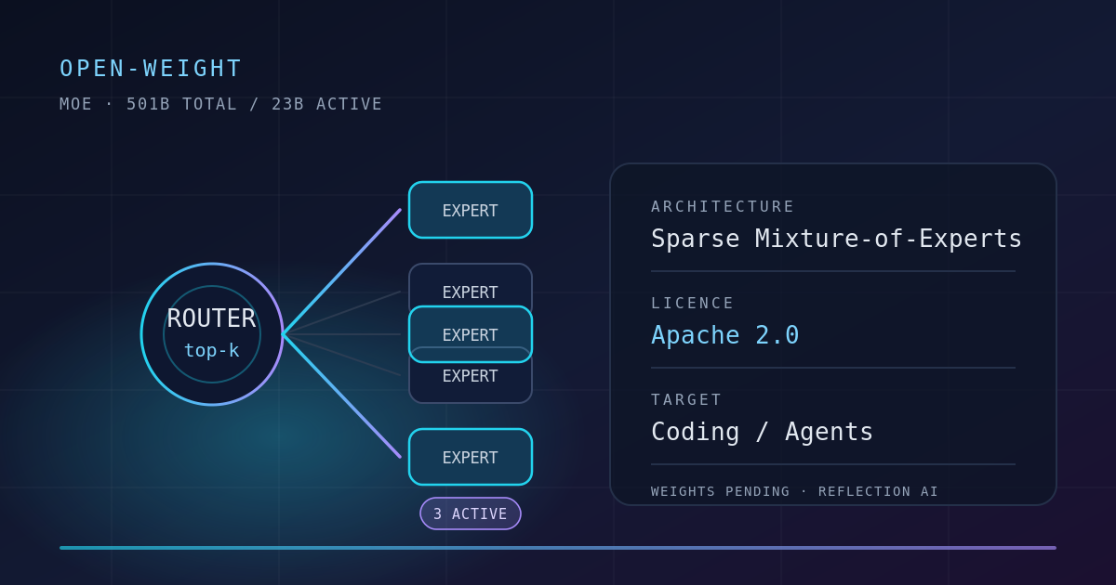Select the "top-k" text under ROUTER
The height and width of the screenshot is (585, 1116).
[211, 350]
